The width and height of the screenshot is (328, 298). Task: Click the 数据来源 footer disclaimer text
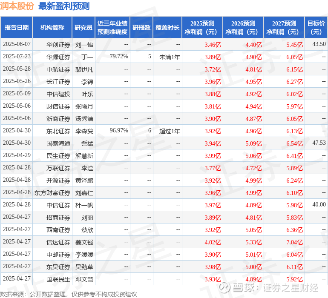tap(69, 294)
